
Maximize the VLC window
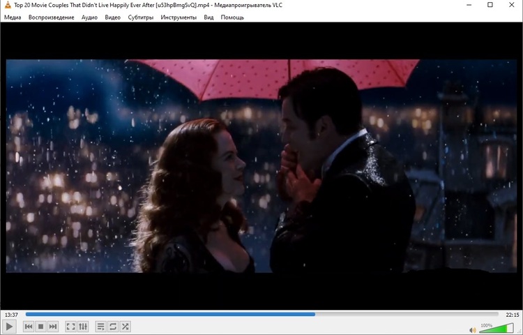pyautogui.click(x=490, y=5)
